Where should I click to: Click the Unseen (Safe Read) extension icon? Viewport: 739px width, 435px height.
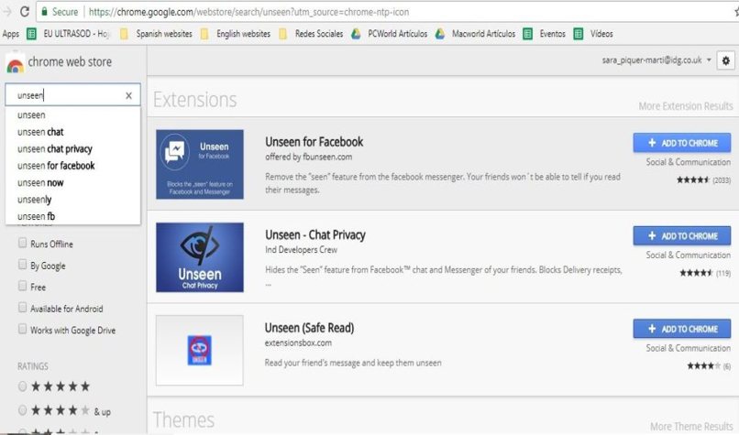point(200,349)
